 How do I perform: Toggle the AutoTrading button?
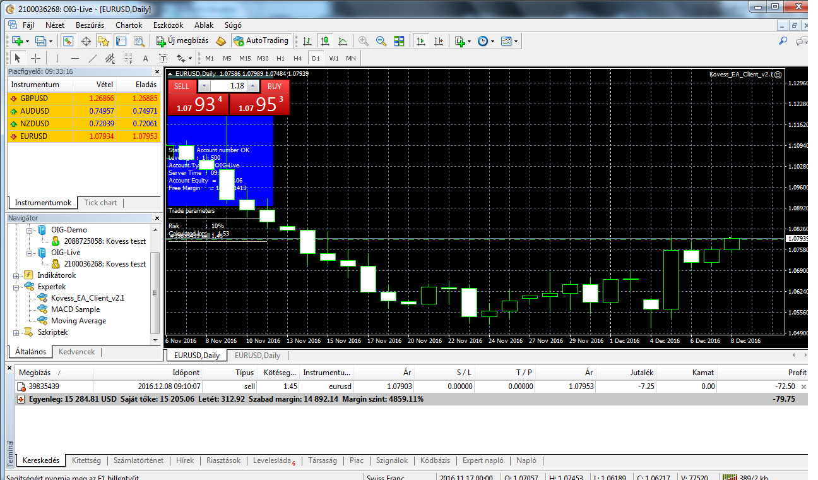[261, 40]
